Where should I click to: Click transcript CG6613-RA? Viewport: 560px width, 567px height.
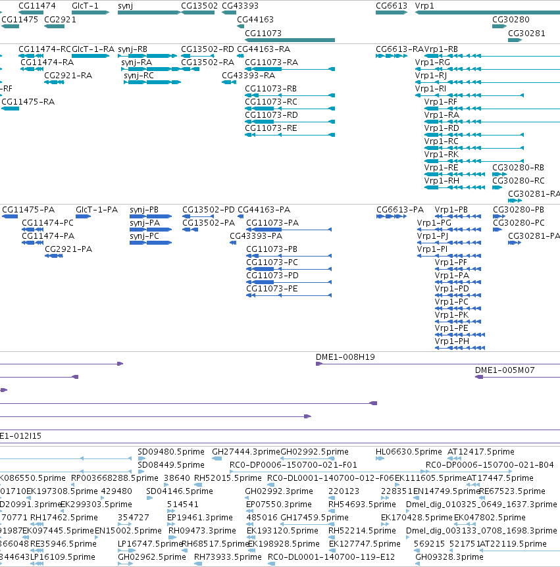399,49
